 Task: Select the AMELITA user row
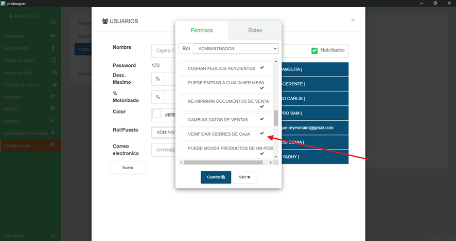(x=315, y=69)
